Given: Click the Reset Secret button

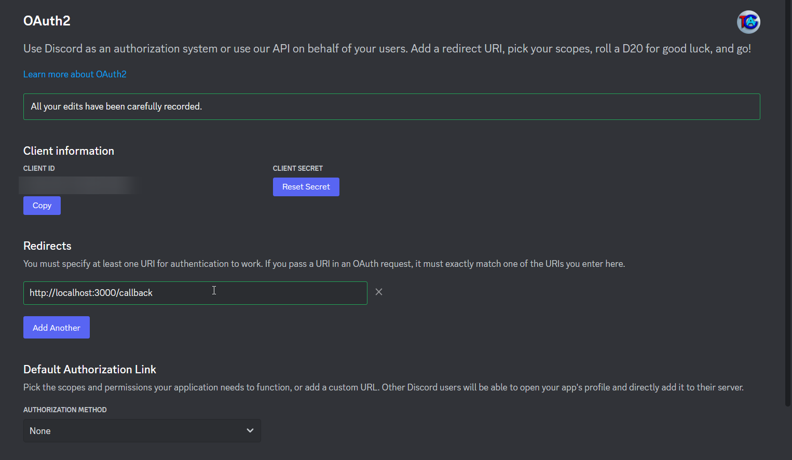Looking at the screenshot, I should pos(306,187).
